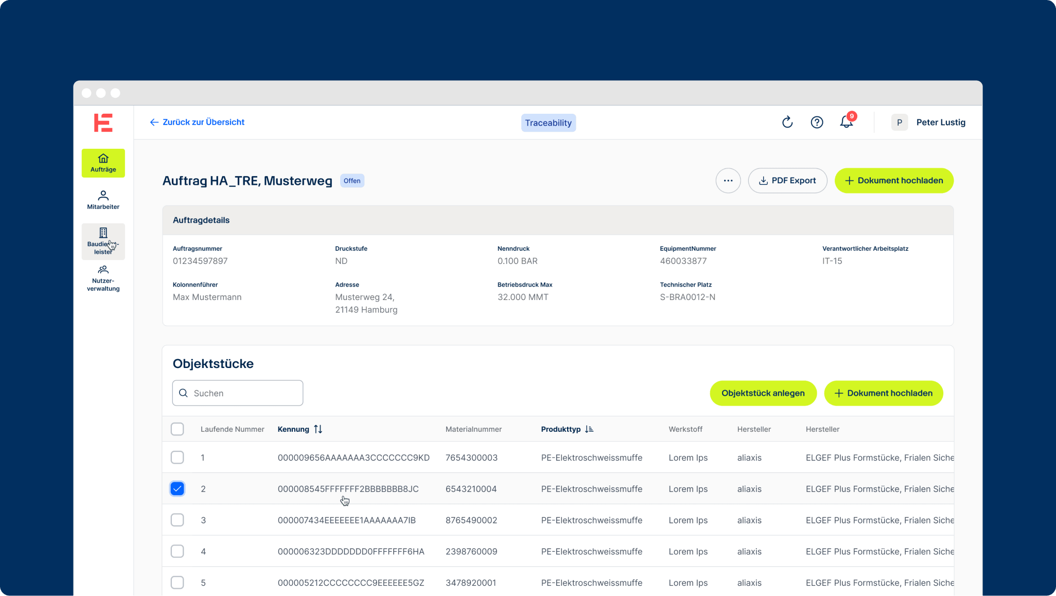Go to Mitarbeiter in sidebar
Image resolution: width=1056 pixels, height=596 pixels.
103,200
